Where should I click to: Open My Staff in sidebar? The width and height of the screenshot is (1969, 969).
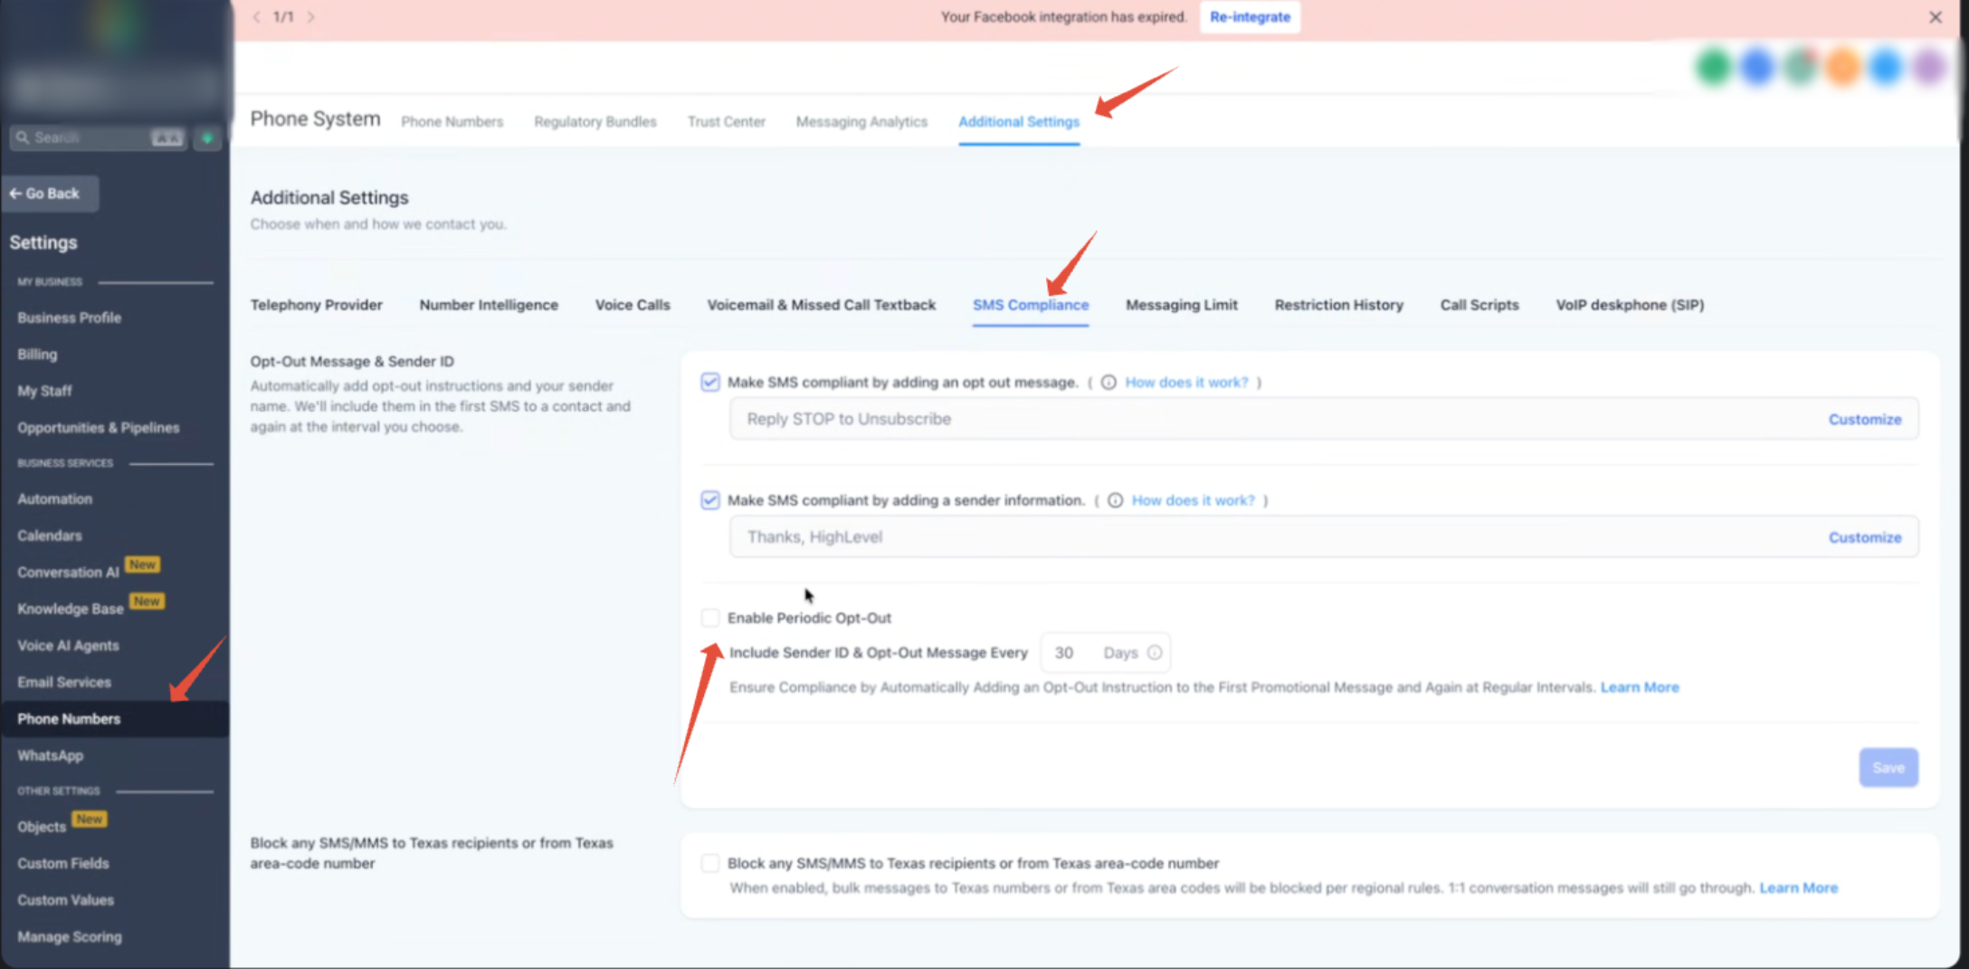click(x=44, y=391)
